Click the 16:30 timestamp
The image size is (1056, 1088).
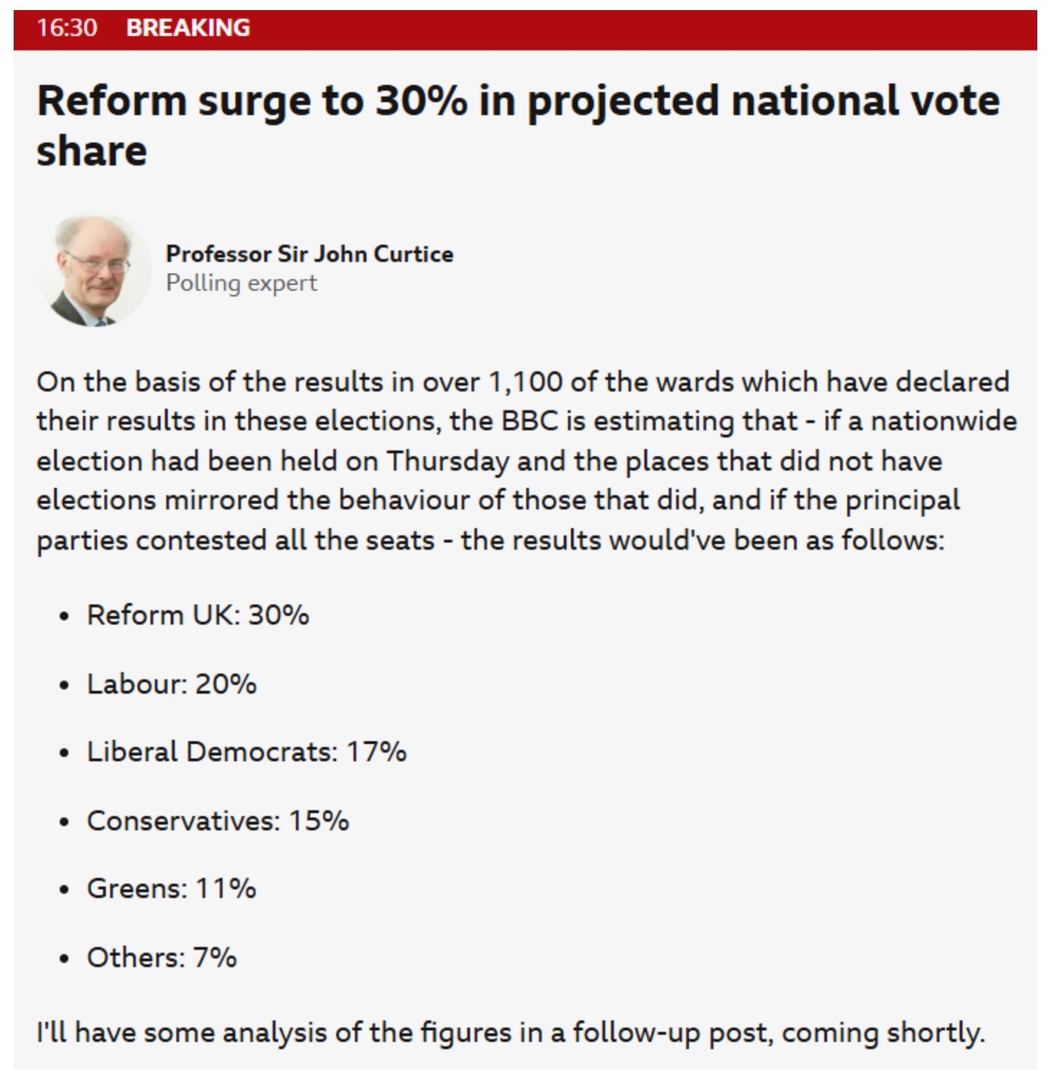pos(67,28)
